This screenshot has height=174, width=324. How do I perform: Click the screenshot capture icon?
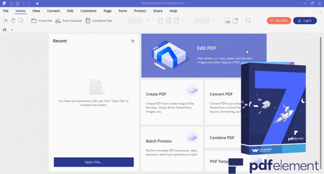(x=227, y=21)
